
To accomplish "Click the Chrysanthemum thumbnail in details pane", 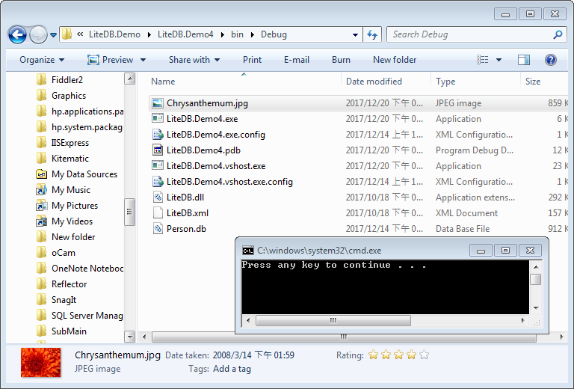I will click(41, 362).
